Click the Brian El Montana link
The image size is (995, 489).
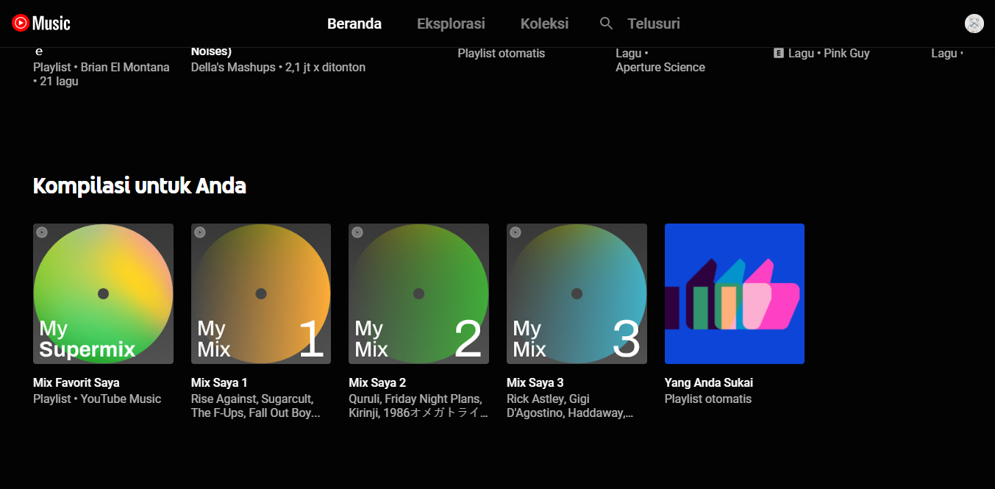(x=125, y=67)
